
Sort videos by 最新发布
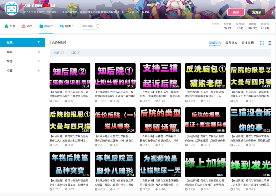(x=215, y=43)
